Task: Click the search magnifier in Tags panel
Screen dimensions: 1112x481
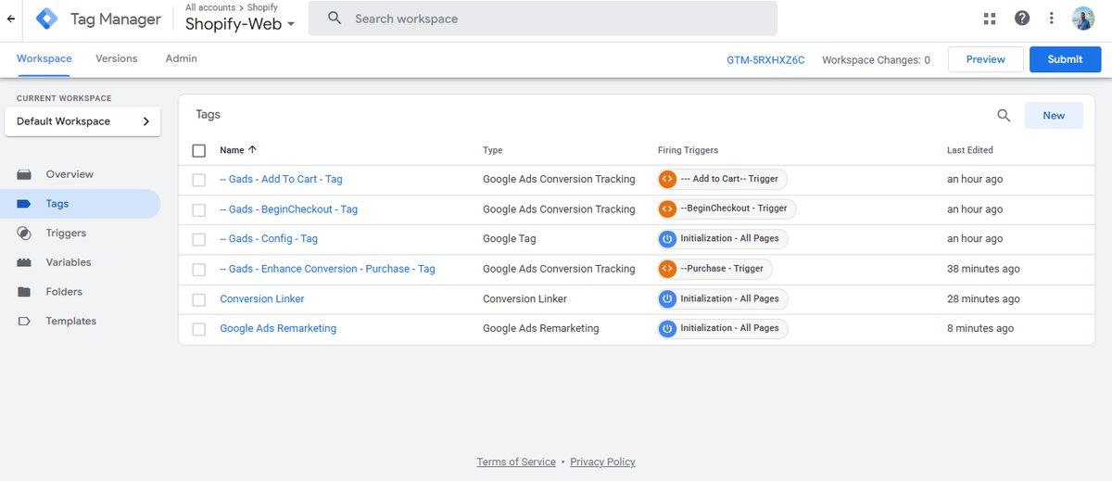Action: [x=1004, y=116]
